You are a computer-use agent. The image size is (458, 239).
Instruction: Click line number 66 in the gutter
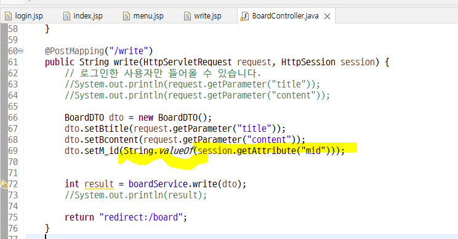(13, 118)
